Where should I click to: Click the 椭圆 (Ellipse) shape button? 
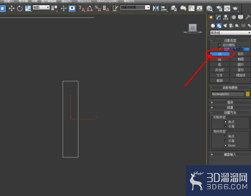pyautogui.click(x=241, y=59)
